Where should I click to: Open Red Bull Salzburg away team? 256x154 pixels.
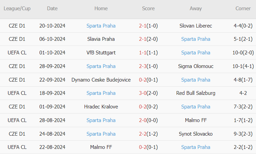coord(196,93)
